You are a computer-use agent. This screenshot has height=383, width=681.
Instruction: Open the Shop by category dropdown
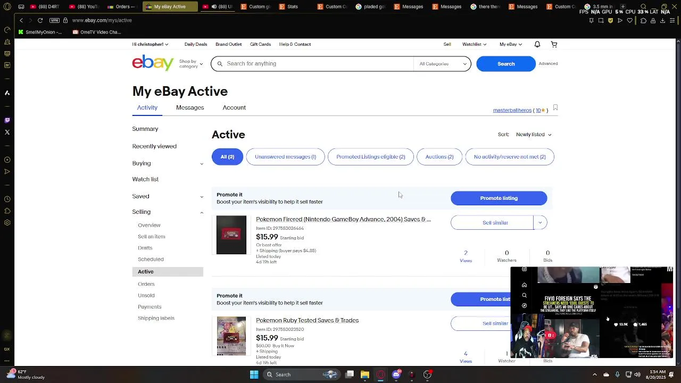point(190,64)
